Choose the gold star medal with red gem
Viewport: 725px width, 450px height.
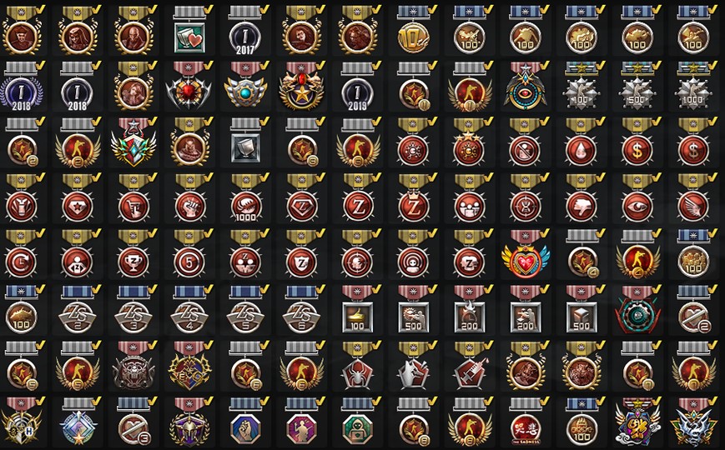[x=301, y=87]
